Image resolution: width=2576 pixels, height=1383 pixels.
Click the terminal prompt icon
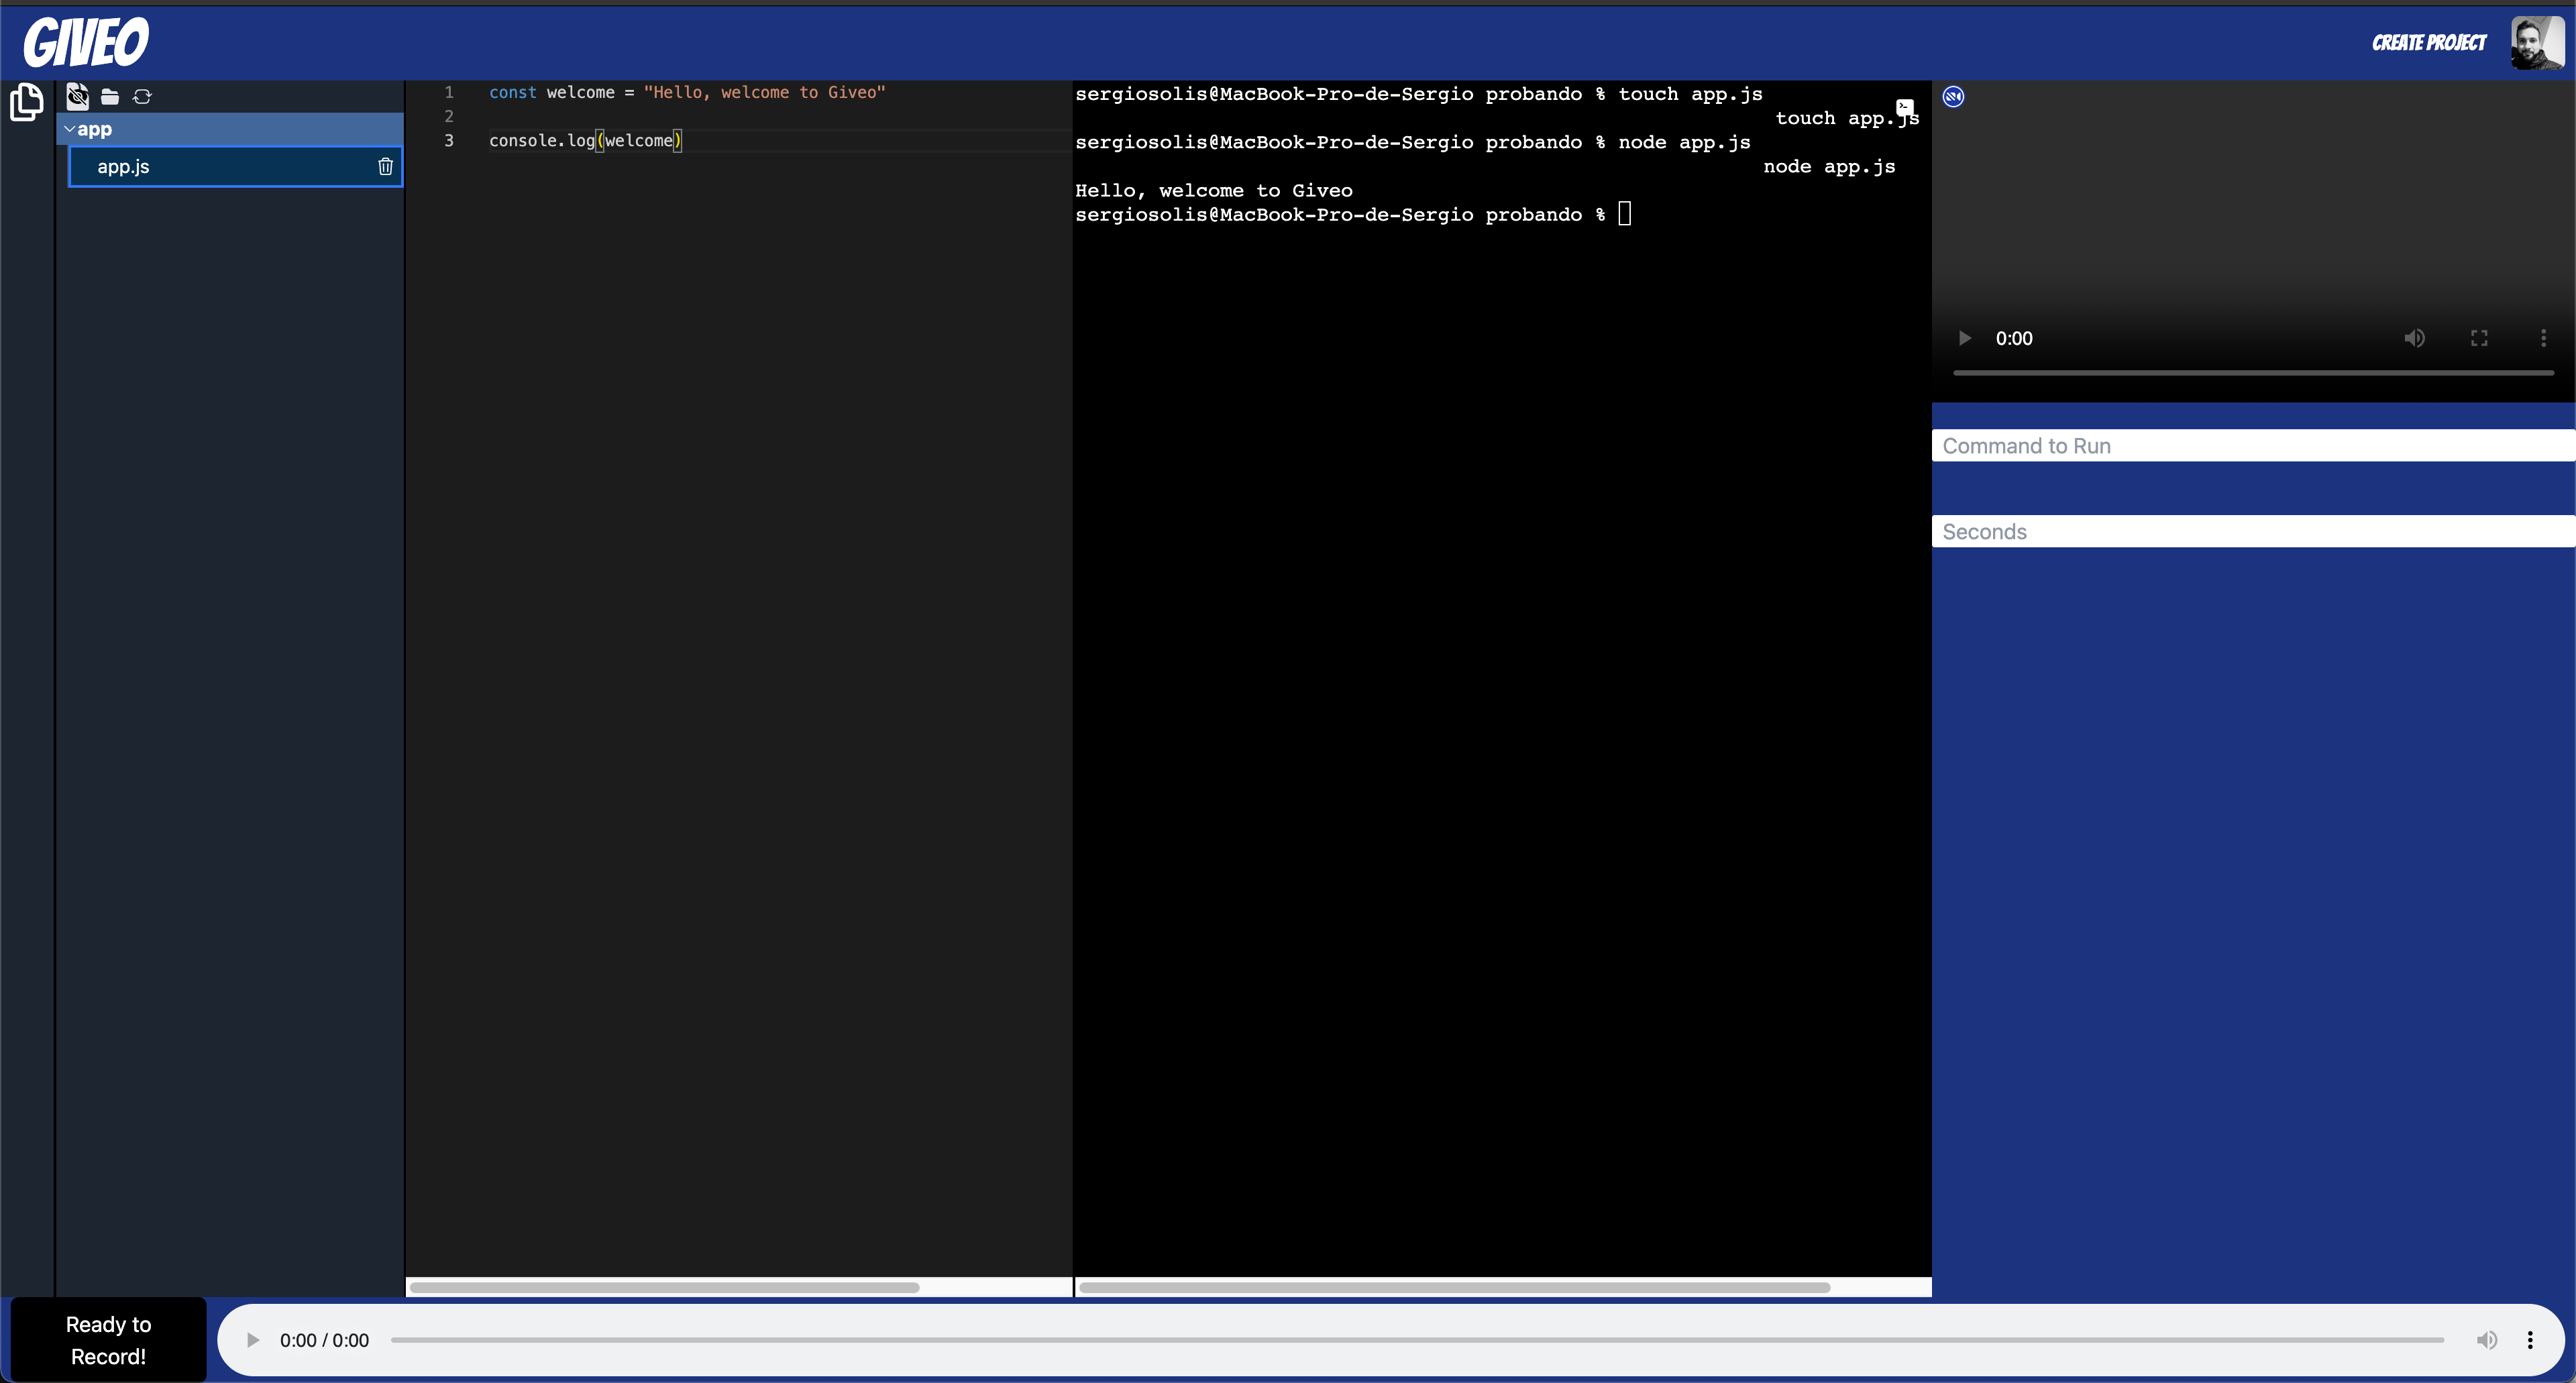[1905, 106]
